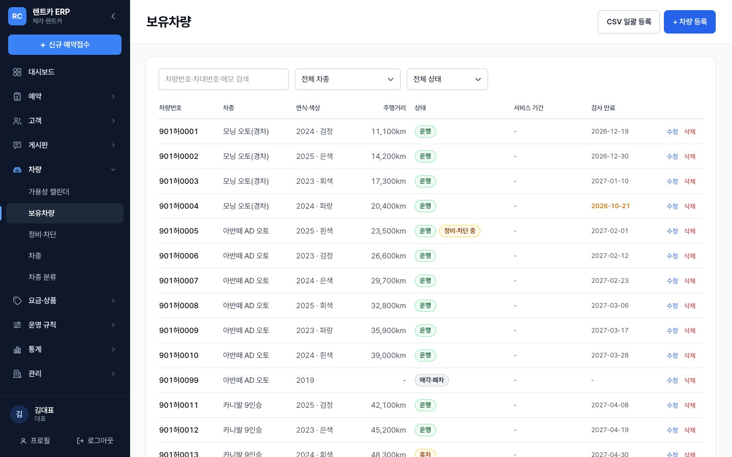Click the 검사 만료 column header
The image size is (732, 457).
603,108
